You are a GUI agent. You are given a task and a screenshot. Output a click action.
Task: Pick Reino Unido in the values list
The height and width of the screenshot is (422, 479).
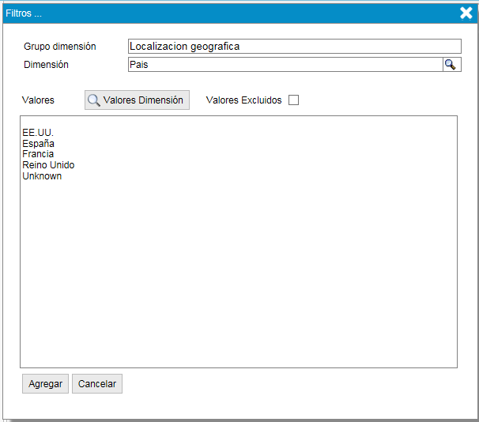tap(48, 165)
